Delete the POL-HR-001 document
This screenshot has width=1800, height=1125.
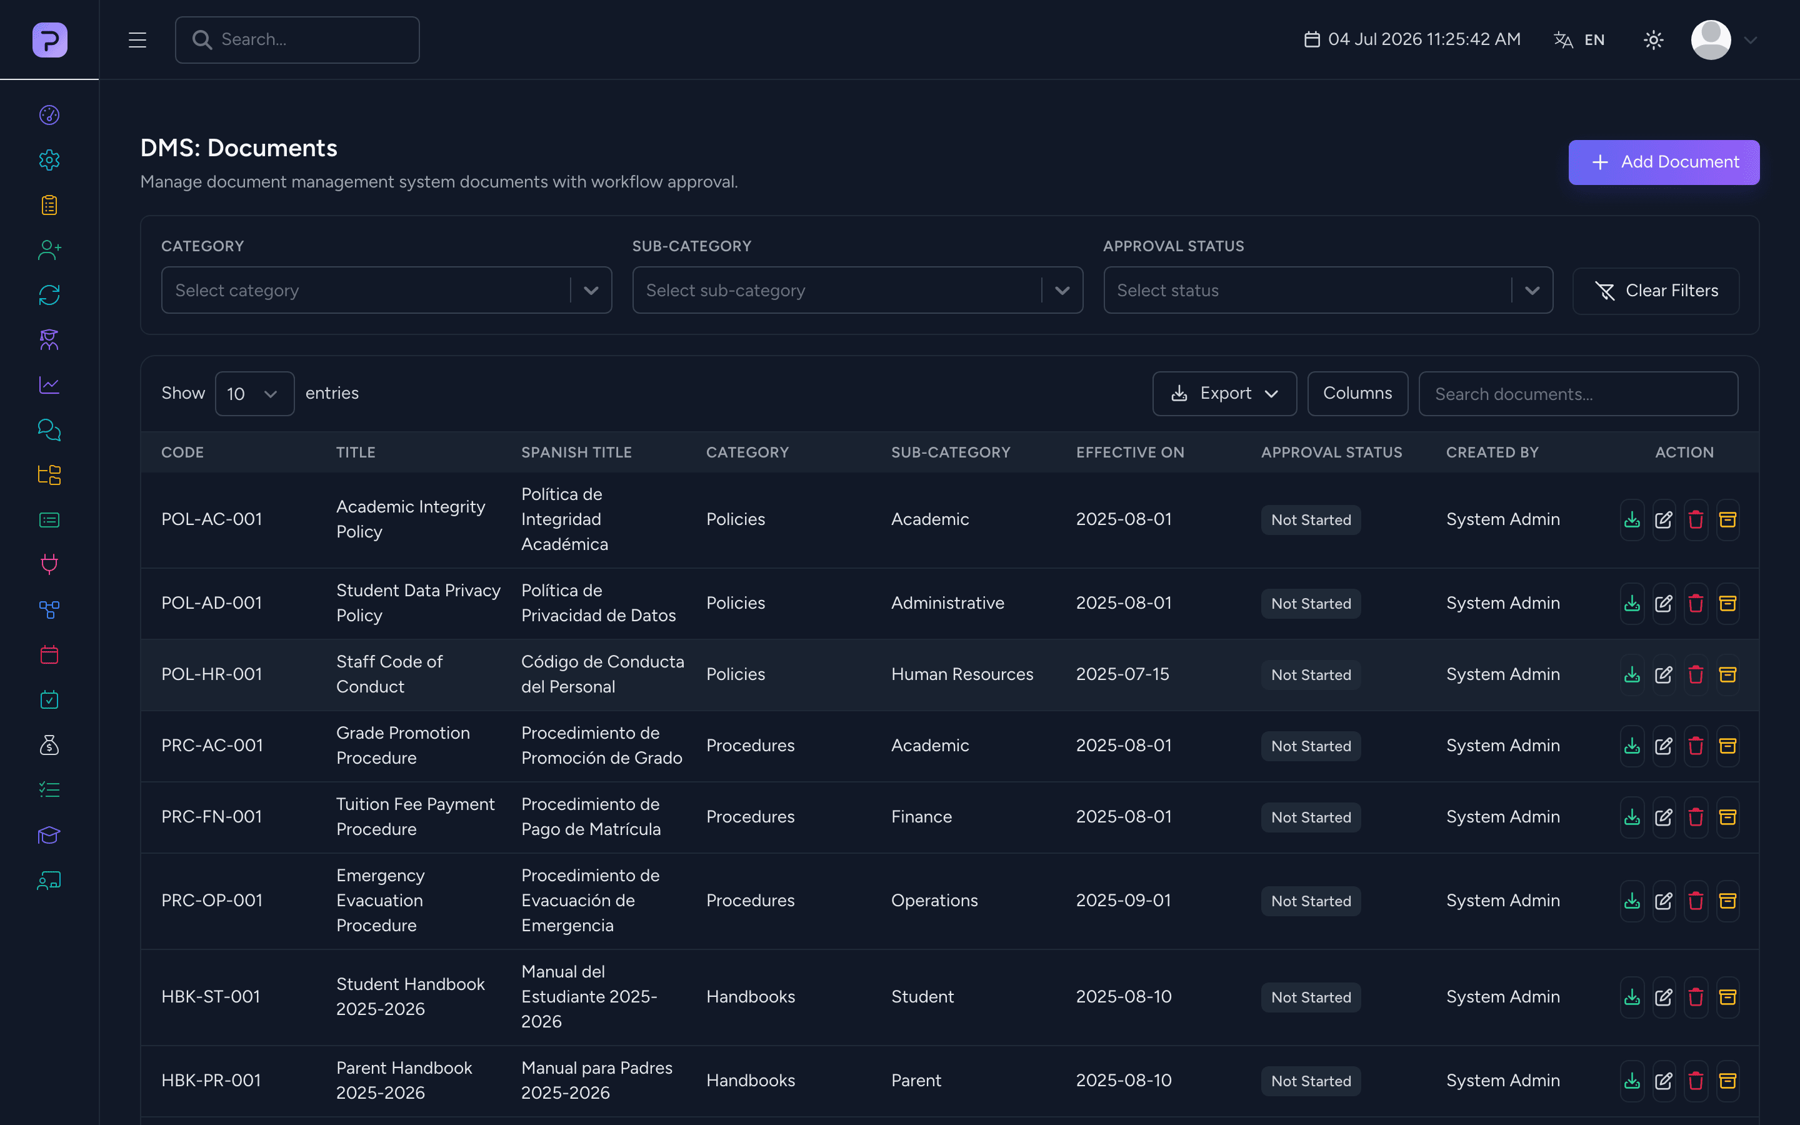1696,675
